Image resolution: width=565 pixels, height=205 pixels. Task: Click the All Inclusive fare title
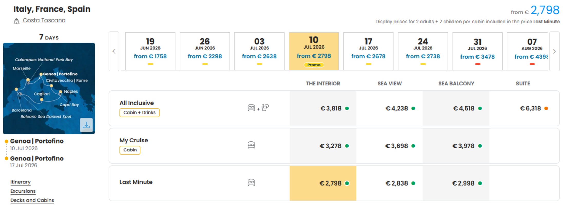point(137,103)
